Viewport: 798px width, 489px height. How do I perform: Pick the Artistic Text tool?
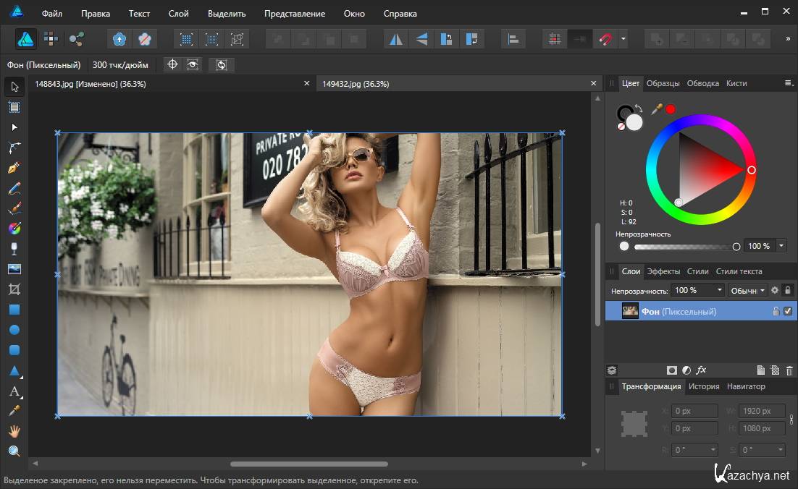tap(14, 391)
